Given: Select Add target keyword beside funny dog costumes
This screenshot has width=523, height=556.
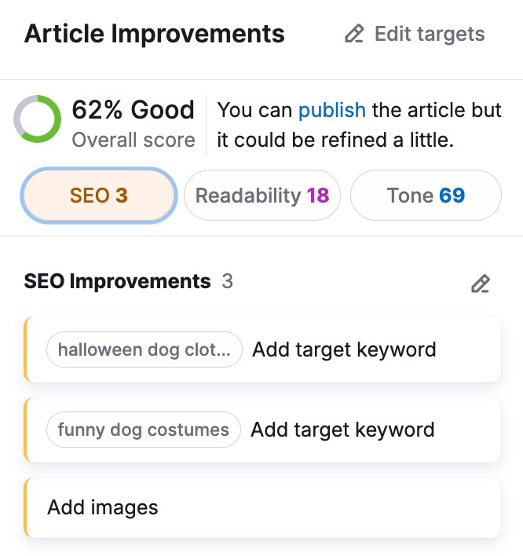Looking at the screenshot, I should [x=342, y=430].
